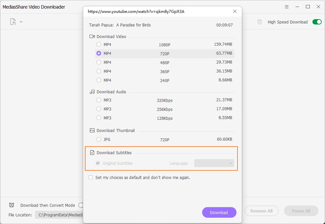Screen dimensions: 325x224
Task: Select JPG 720P thumbnail option
Action: pyautogui.click(x=99, y=140)
